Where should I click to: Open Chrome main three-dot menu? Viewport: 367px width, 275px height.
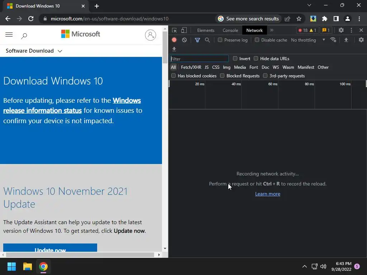pos(359,19)
